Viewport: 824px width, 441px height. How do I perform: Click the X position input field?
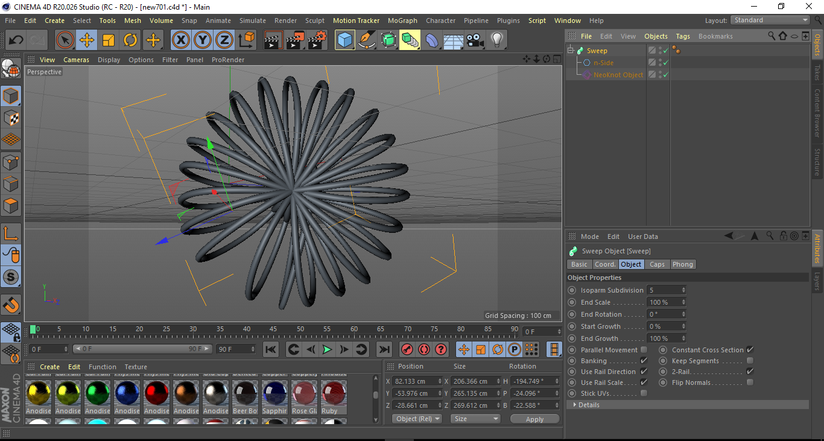coord(416,381)
